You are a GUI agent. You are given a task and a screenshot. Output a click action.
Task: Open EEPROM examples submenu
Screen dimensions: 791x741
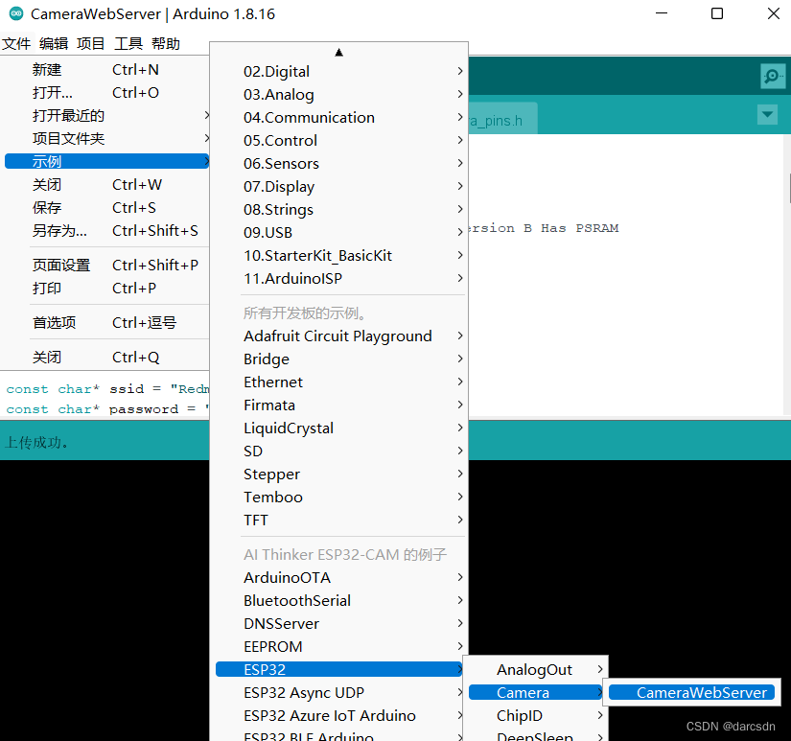(339, 647)
